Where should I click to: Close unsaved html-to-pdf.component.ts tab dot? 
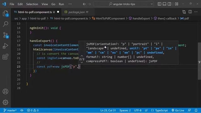58,12
